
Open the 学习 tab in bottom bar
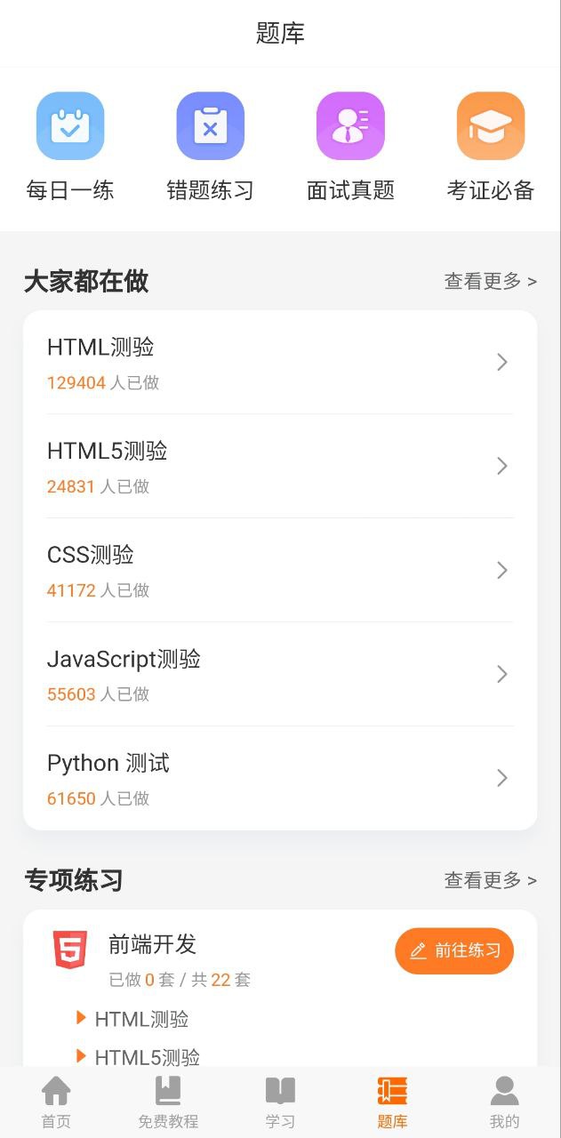tap(280, 1102)
